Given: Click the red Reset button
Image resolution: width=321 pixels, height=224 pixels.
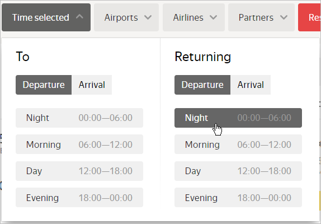Looking at the screenshot, I should 310,17.
